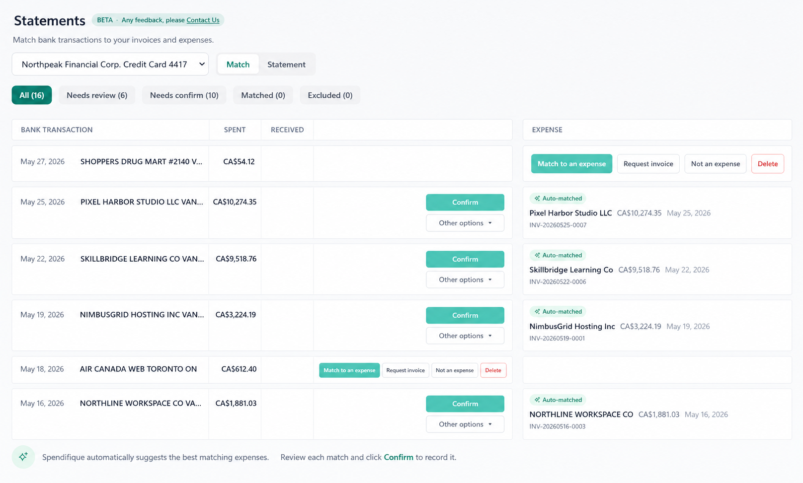The width and height of the screenshot is (803, 483).
Task: Confirm the Northline Workspace Co match
Action: tap(465, 404)
